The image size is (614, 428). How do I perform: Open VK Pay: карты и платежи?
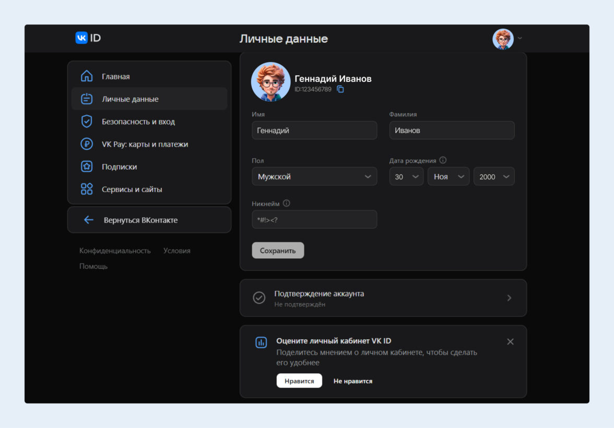[x=145, y=144]
